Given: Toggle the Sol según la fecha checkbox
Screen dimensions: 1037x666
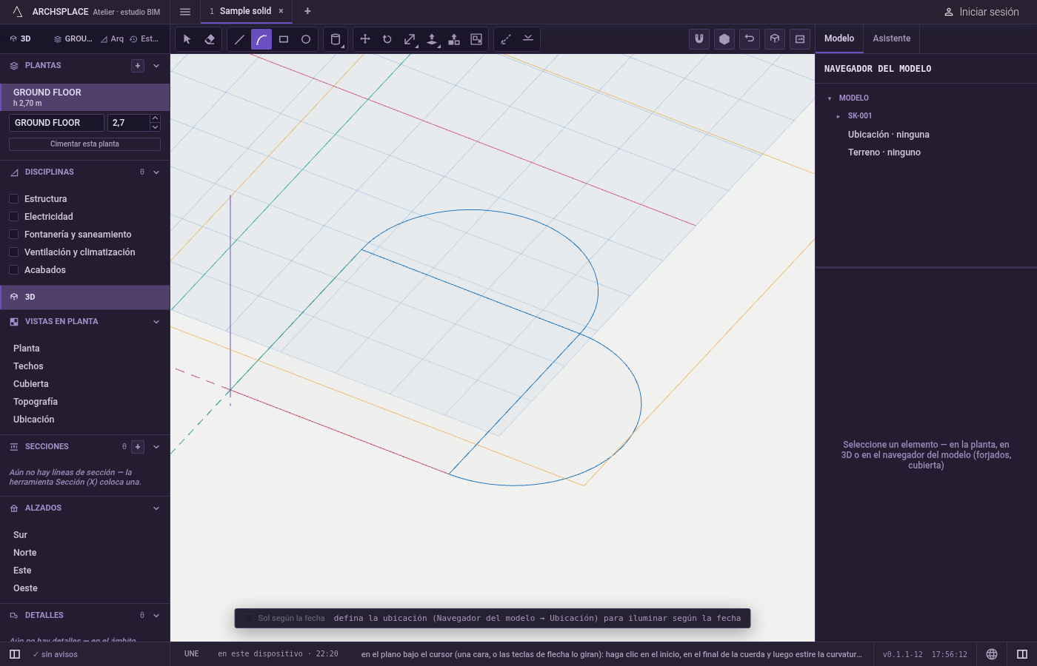Looking at the screenshot, I should point(249,619).
